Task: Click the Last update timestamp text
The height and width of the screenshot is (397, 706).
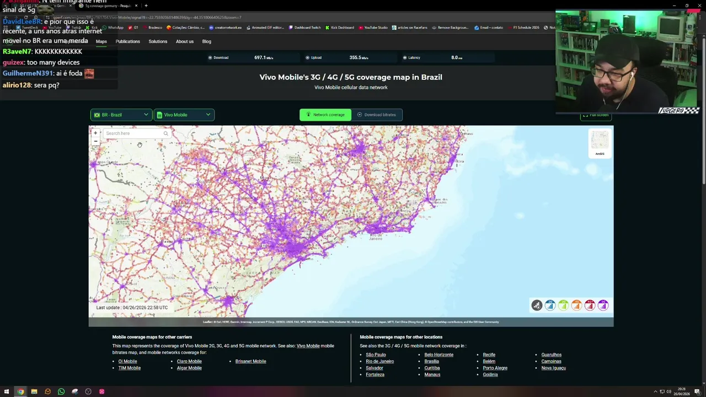Action: pyautogui.click(x=132, y=307)
